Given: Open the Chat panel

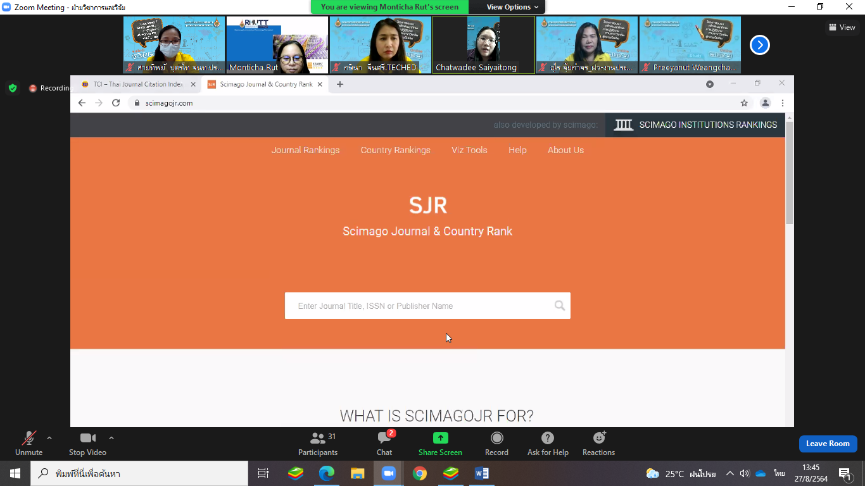Looking at the screenshot, I should tap(384, 443).
